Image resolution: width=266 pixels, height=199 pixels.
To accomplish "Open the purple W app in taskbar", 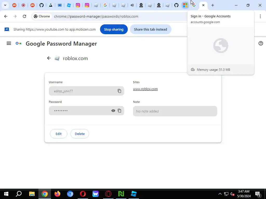I will point(96,194).
